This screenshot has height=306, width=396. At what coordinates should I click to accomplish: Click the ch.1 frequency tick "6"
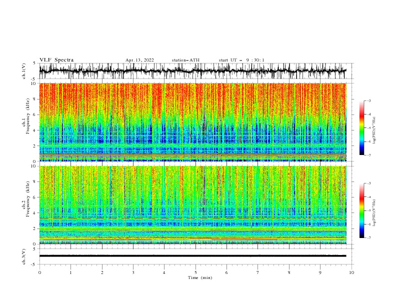coord(35,114)
